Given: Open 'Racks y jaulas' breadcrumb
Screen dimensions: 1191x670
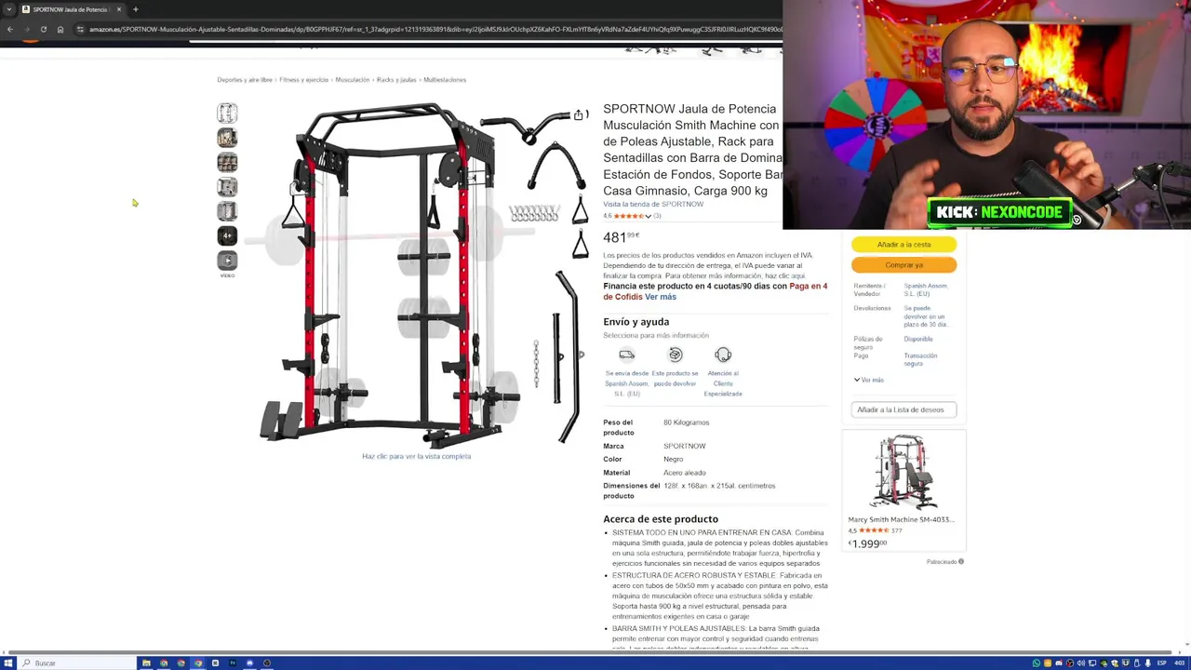Looking at the screenshot, I should pos(396,79).
